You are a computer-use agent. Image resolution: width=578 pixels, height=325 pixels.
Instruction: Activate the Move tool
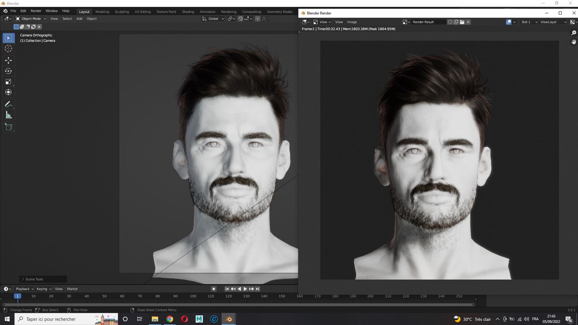pyautogui.click(x=8, y=60)
